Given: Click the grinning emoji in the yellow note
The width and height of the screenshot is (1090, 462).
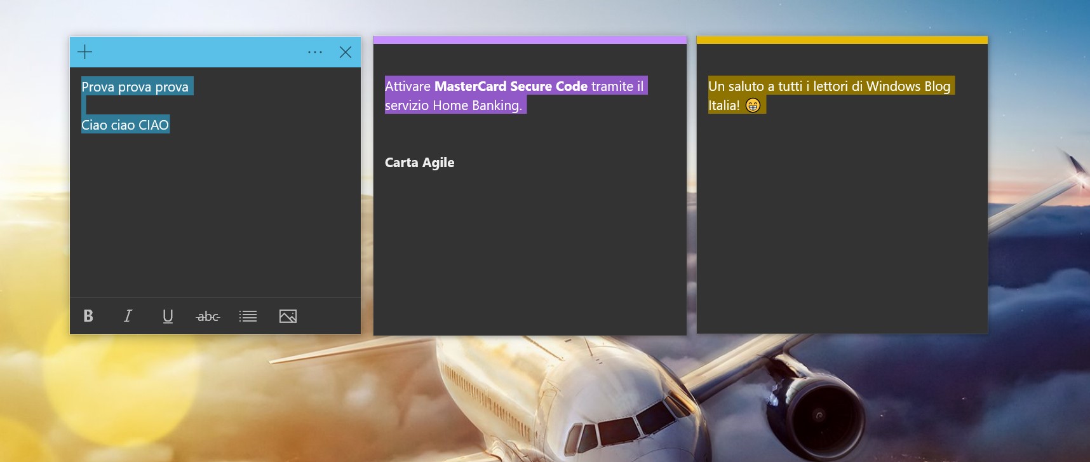Looking at the screenshot, I should [x=753, y=105].
